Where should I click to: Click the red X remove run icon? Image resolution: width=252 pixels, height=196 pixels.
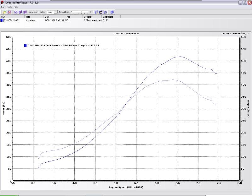pyautogui.click(x=9, y=12)
